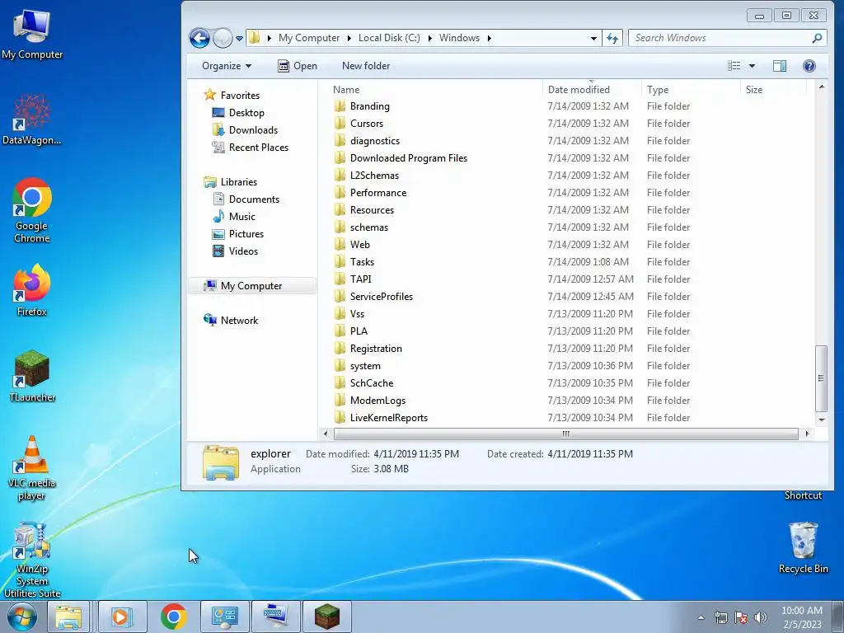Open DataWagon desktop shortcut
844x633 pixels.
(32, 120)
